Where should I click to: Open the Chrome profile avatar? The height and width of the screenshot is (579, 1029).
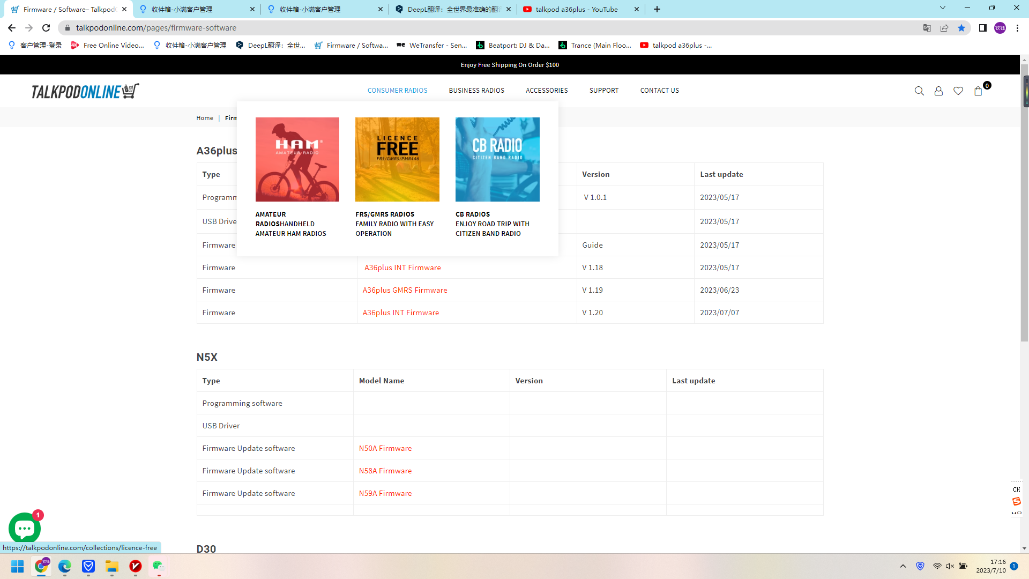click(x=1000, y=28)
